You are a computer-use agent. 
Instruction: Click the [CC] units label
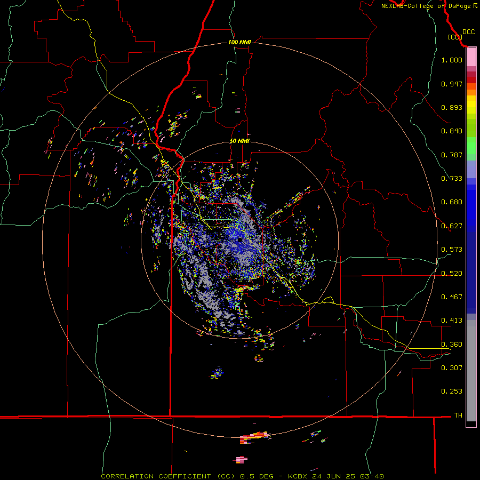coord(455,37)
